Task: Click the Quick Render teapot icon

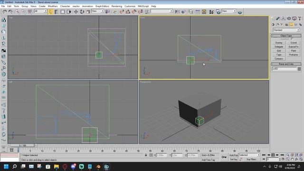Action: (x=240, y=12)
